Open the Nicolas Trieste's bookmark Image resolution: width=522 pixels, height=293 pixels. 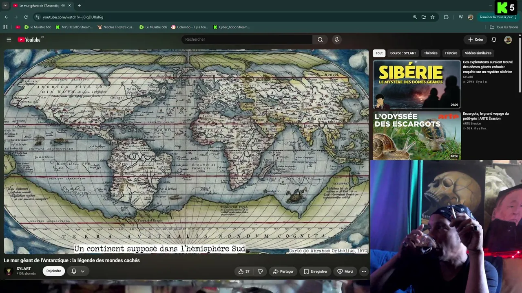(x=116, y=27)
